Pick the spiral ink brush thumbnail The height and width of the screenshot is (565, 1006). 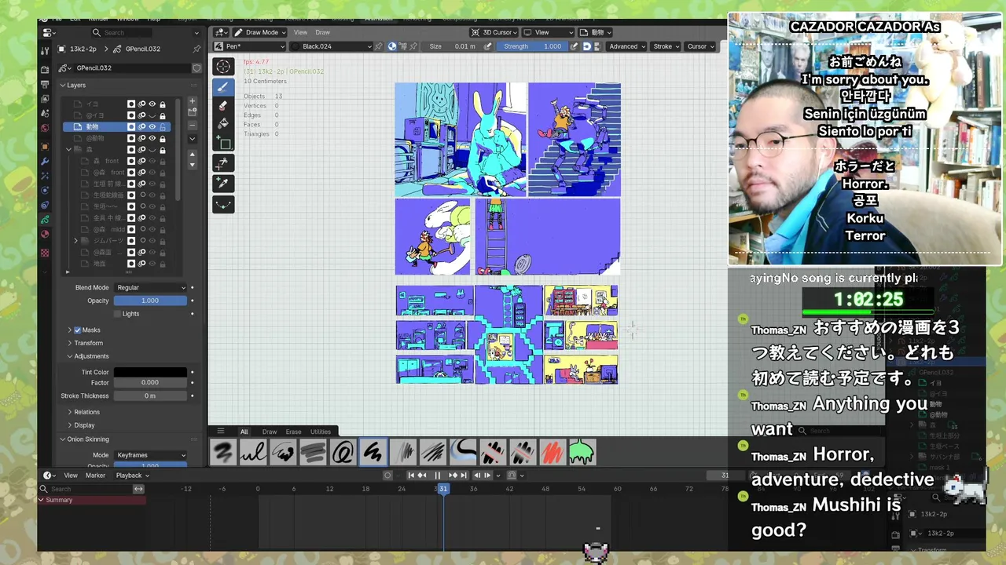pyautogui.click(x=343, y=452)
